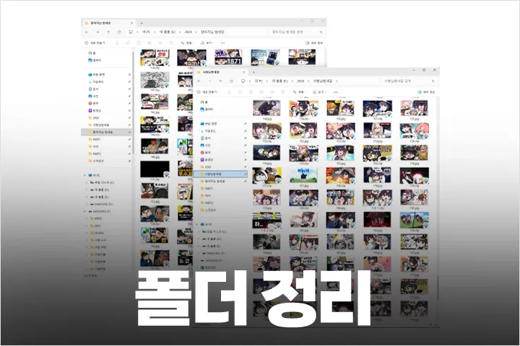Close the rear window's folder tab
The width and height of the screenshot is (520, 346).
tap(131, 23)
